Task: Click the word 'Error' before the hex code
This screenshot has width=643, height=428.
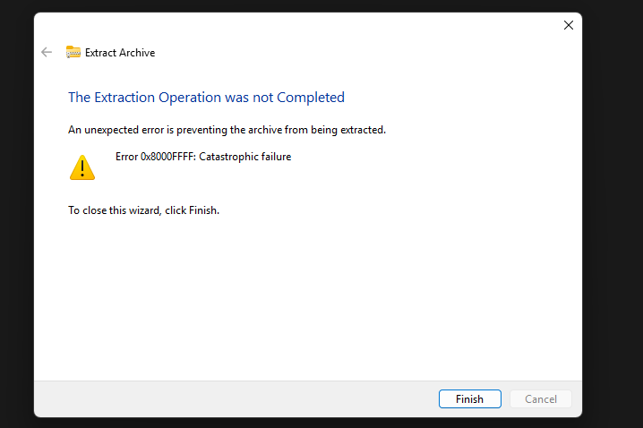Action: (126, 157)
